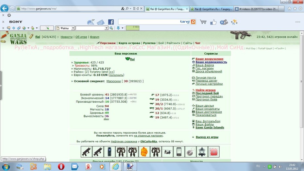Close the active GanjaWars browser tab
304x171 pixels.
[x=187, y=9]
